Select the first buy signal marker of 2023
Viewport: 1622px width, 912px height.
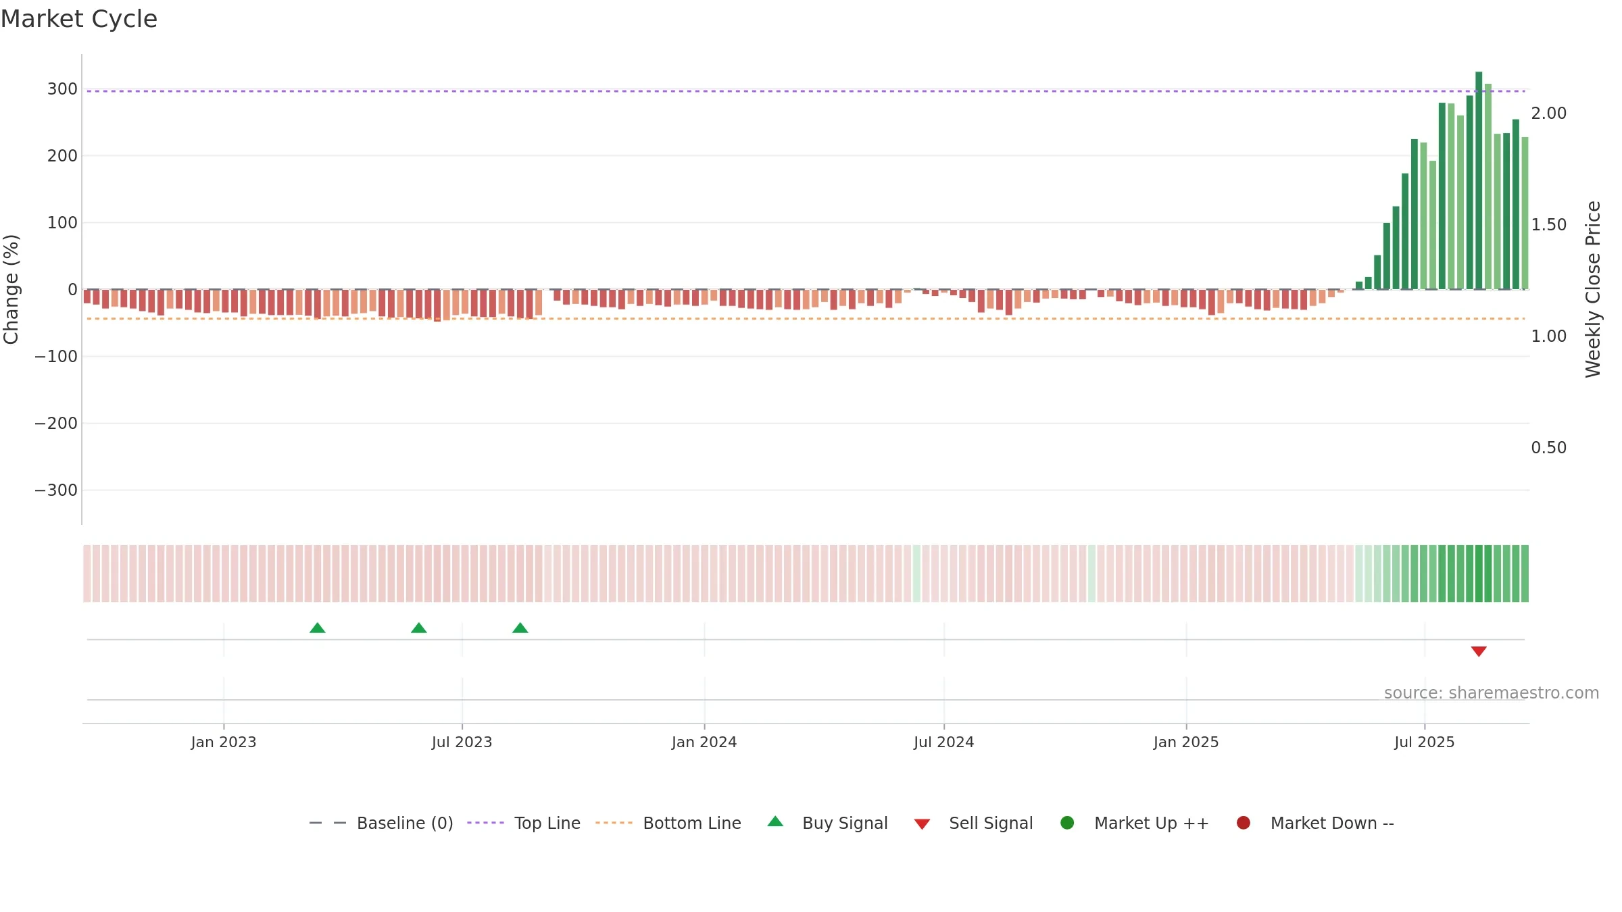click(318, 628)
